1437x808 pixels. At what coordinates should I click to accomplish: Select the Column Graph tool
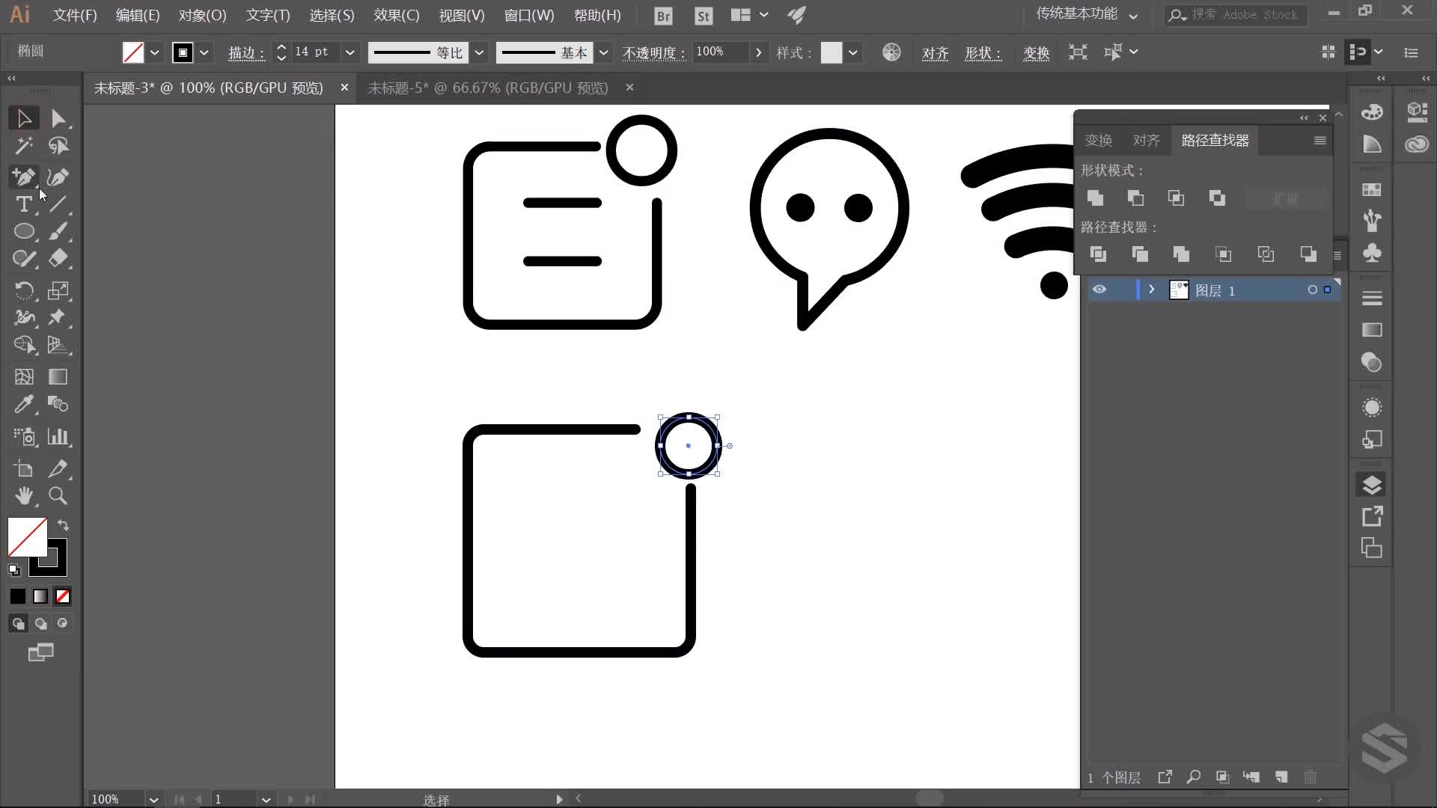coord(58,437)
